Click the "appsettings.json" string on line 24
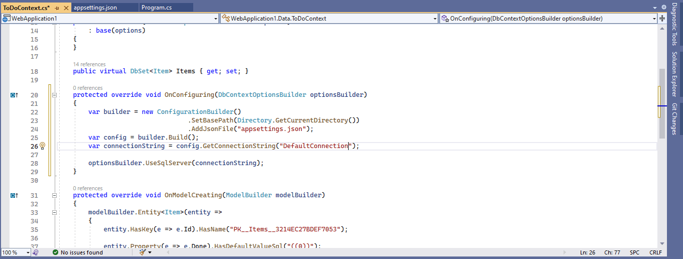The image size is (683, 259). (x=271, y=129)
